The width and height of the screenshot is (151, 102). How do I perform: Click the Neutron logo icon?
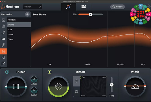[3, 7]
